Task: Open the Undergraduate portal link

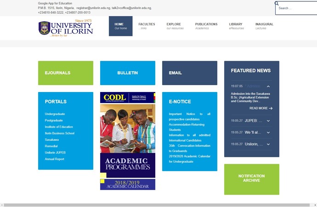Action: click(55, 114)
